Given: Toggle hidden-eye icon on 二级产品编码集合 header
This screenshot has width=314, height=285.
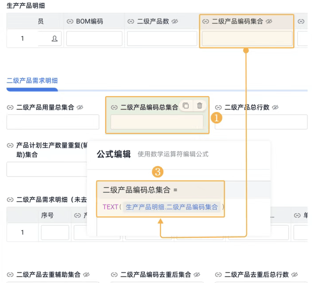Looking at the screenshot, I should point(269,21).
